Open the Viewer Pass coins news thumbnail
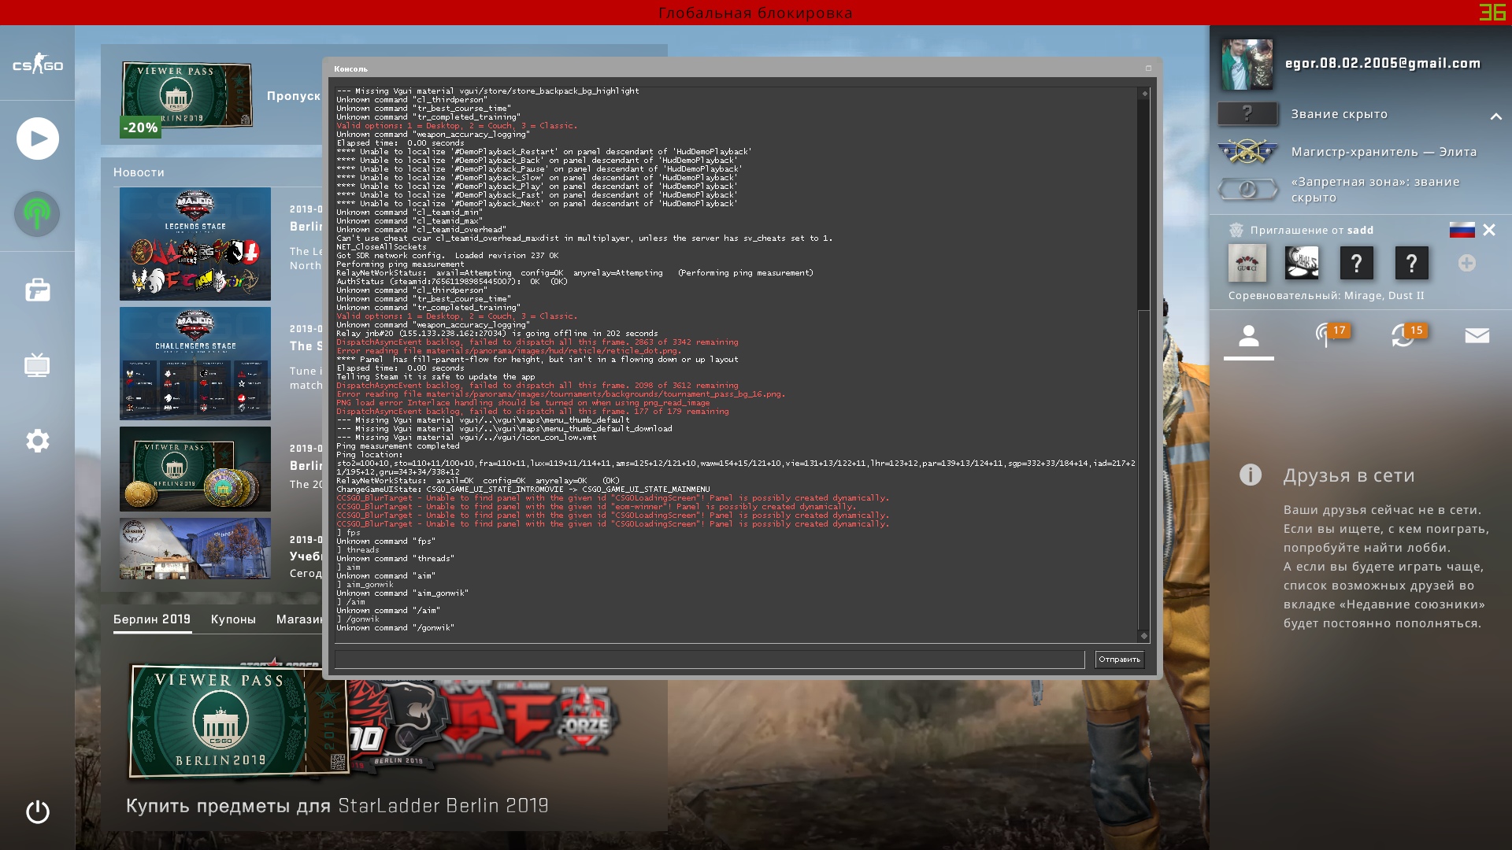This screenshot has height=850, width=1512. coord(195,469)
